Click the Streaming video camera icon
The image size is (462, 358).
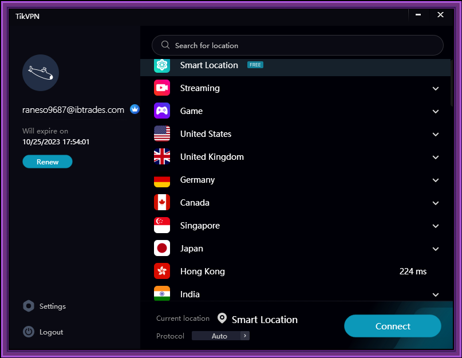[162, 88]
